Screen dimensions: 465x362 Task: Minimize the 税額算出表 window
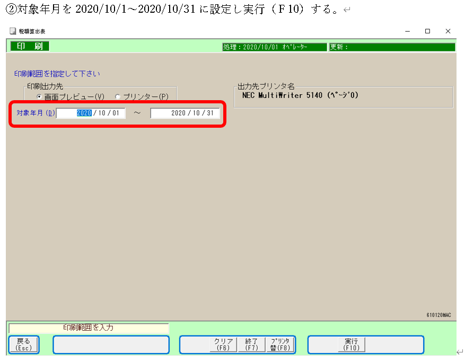tap(407, 31)
